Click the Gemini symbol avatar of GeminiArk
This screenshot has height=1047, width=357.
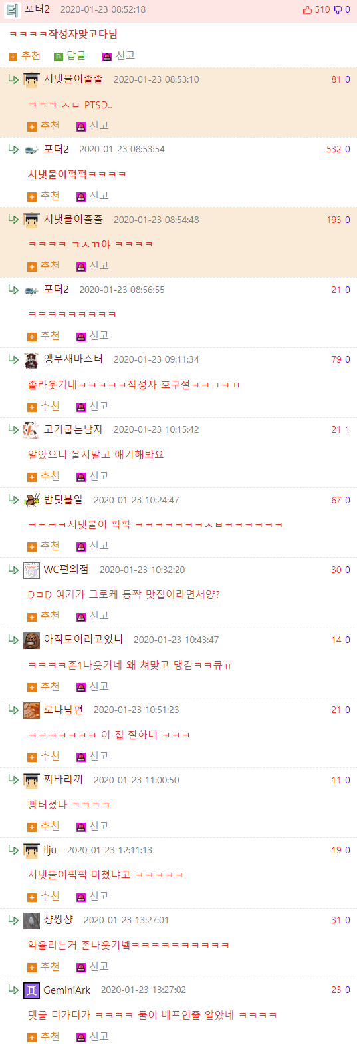31,990
